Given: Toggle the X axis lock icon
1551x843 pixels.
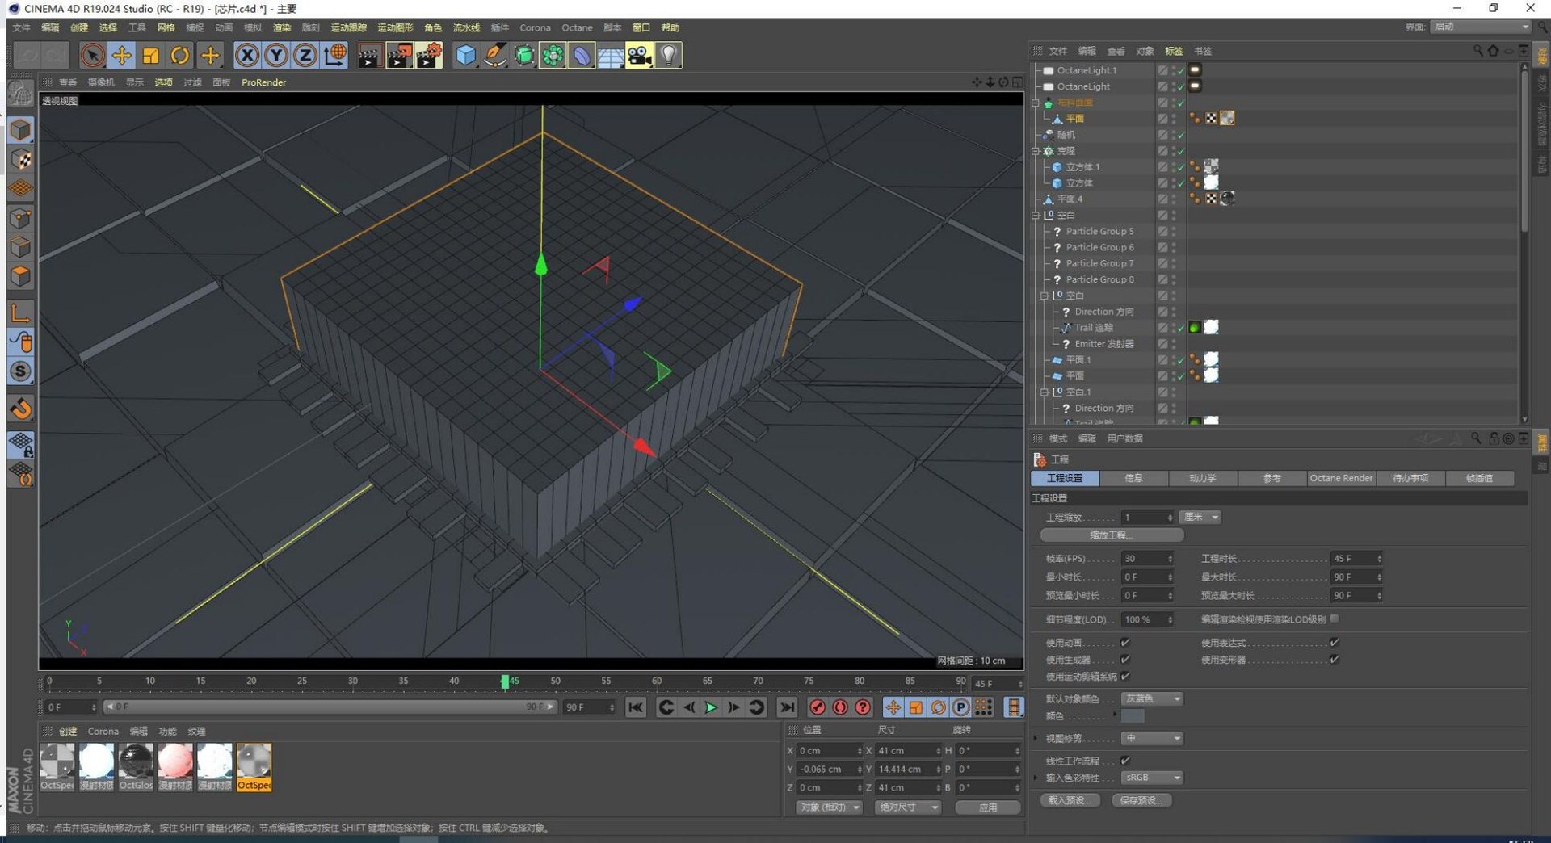Looking at the screenshot, I should 247,55.
